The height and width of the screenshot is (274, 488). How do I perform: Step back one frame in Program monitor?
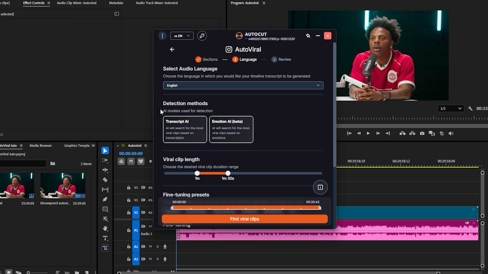(359, 133)
